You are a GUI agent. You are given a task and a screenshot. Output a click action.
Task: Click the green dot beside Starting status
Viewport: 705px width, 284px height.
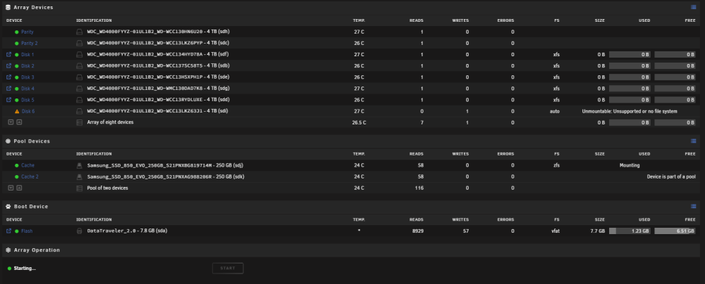9,269
